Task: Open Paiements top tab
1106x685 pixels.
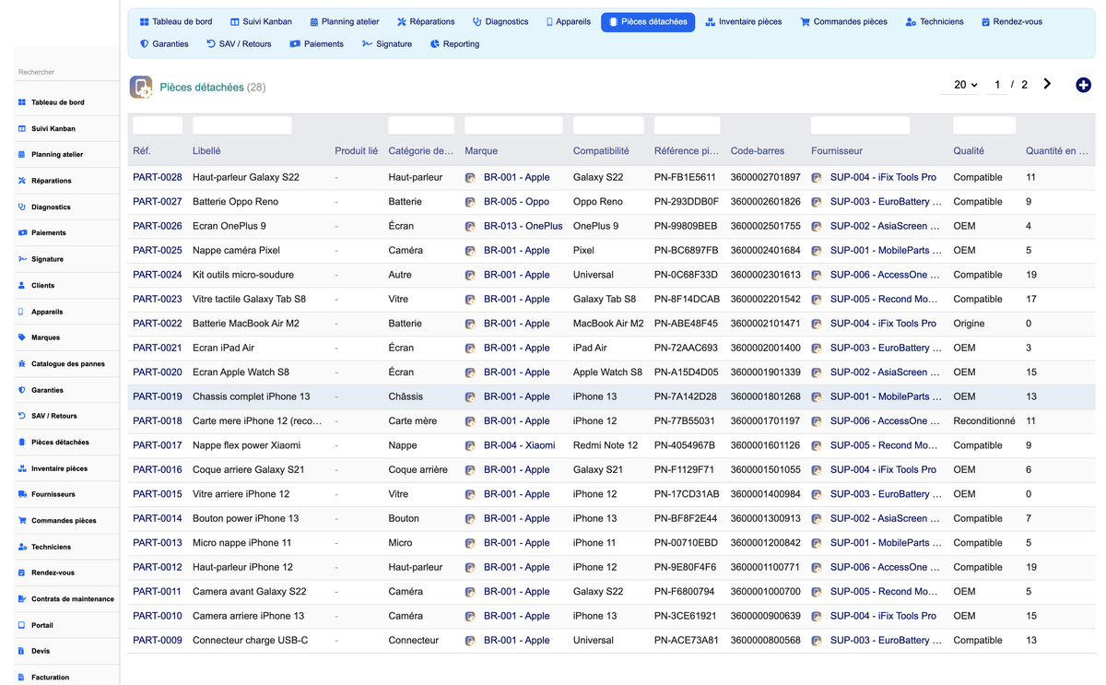Action: click(316, 43)
